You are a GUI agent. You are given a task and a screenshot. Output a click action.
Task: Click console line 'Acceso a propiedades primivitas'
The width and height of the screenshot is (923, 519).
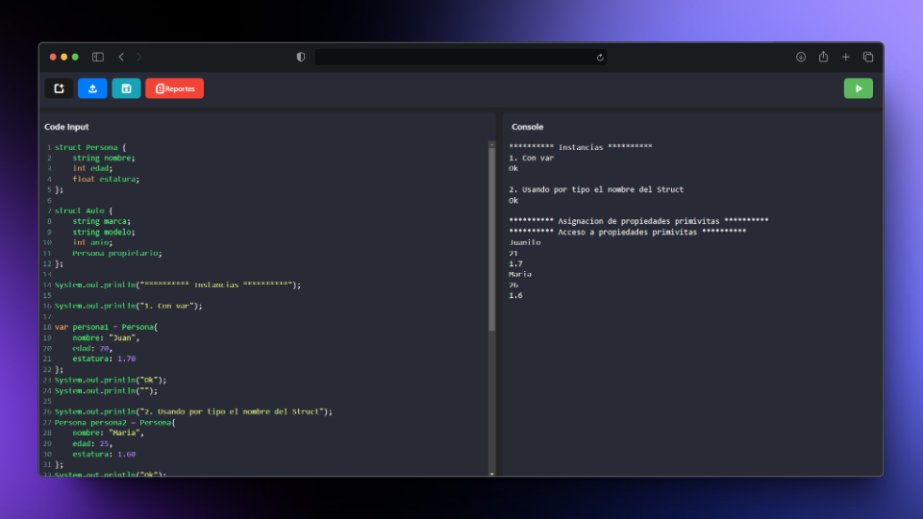tap(628, 232)
